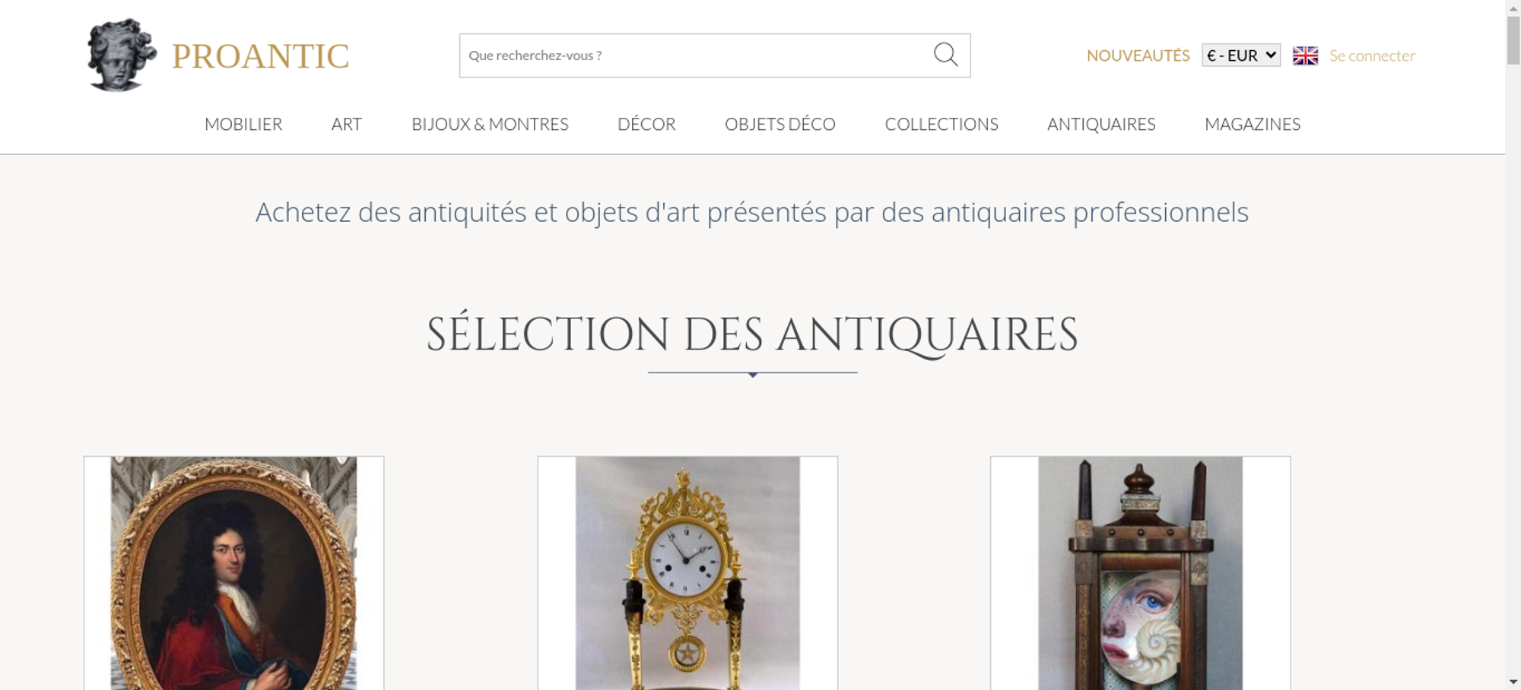This screenshot has width=1521, height=690.
Task: Focus the 'Que recherchez-vous ?' search field
Action: click(x=696, y=55)
